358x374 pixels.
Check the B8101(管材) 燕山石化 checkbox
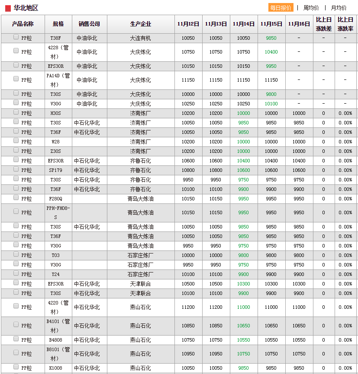click(16, 352)
